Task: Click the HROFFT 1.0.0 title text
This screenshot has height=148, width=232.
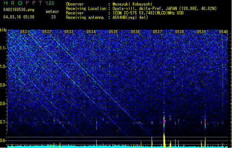Action: (29, 3)
